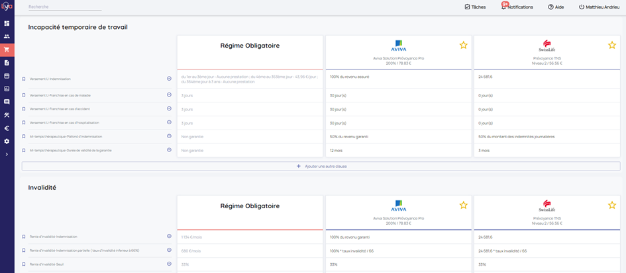Open the Tâches menu item
Viewport: 626px width, 273px height.
point(476,7)
